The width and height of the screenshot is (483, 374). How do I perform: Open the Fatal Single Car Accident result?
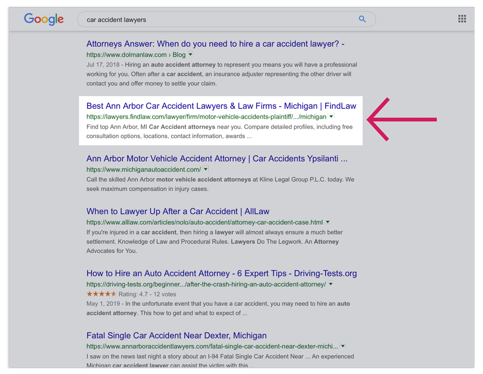click(x=176, y=335)
